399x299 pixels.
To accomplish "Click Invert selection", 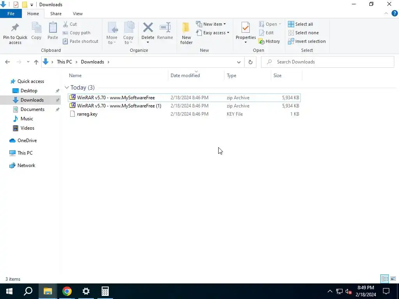I will point(307,41).
